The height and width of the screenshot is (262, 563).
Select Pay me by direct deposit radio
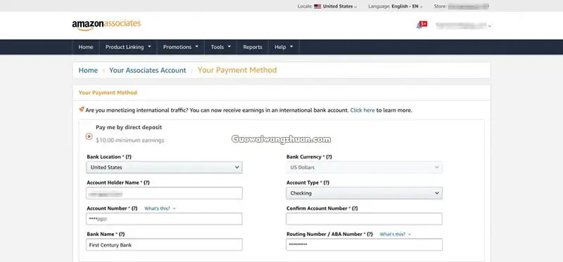(89, 136)
